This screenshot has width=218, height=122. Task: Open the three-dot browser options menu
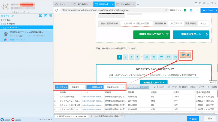[x=197, y=10]
